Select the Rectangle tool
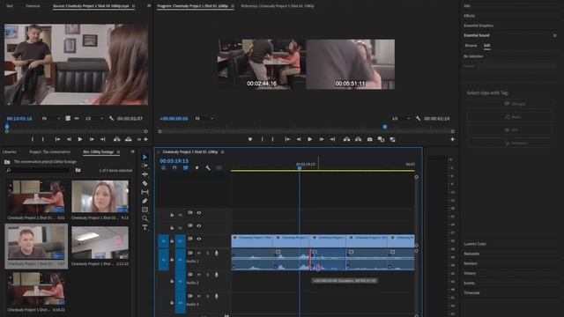 pos(145,210)
